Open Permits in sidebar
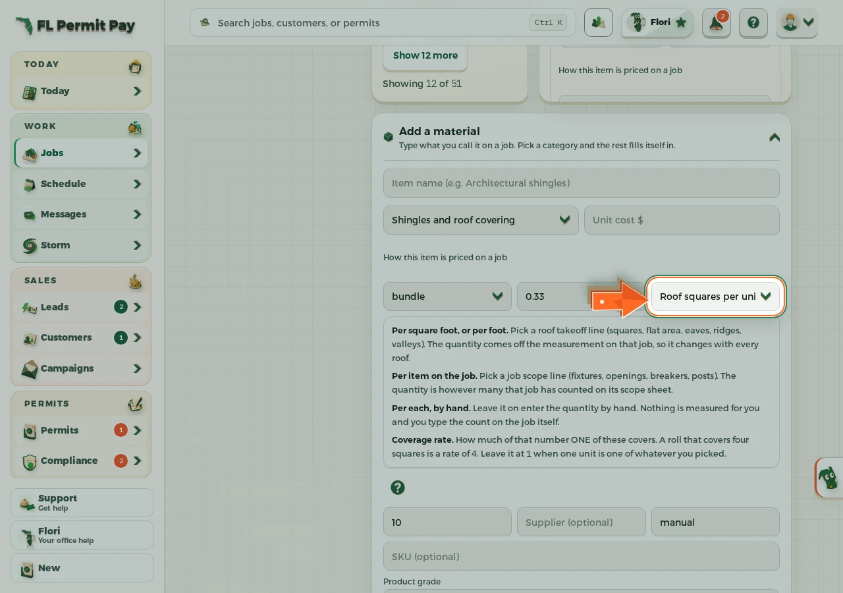This screenshot has height=593, width=843. click(81, 430)
